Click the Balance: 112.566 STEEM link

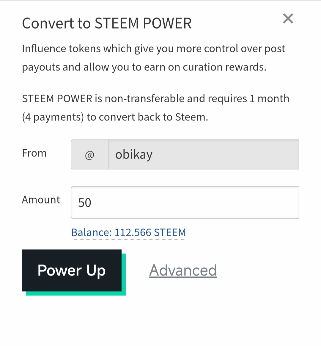[x=128, y=232]
